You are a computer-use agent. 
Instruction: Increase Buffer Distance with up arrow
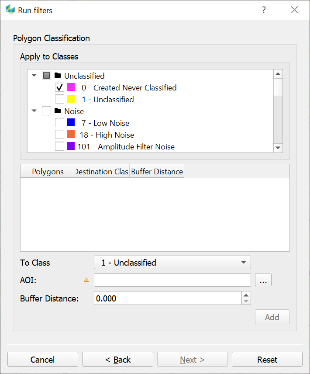pyautogui.click(x=246, y=295)
